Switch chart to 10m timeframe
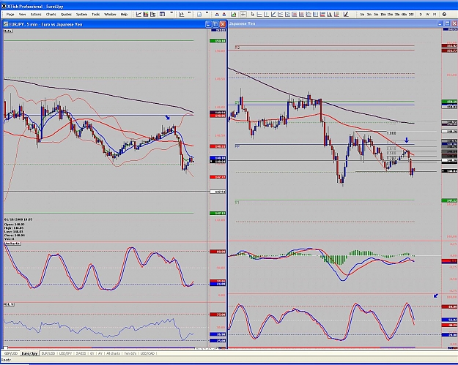This screenshot has width=458, height=365. click(383, 15)
